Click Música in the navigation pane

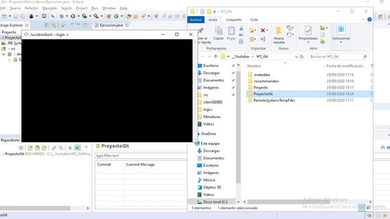pyautogui.click(x=209, y=180)
